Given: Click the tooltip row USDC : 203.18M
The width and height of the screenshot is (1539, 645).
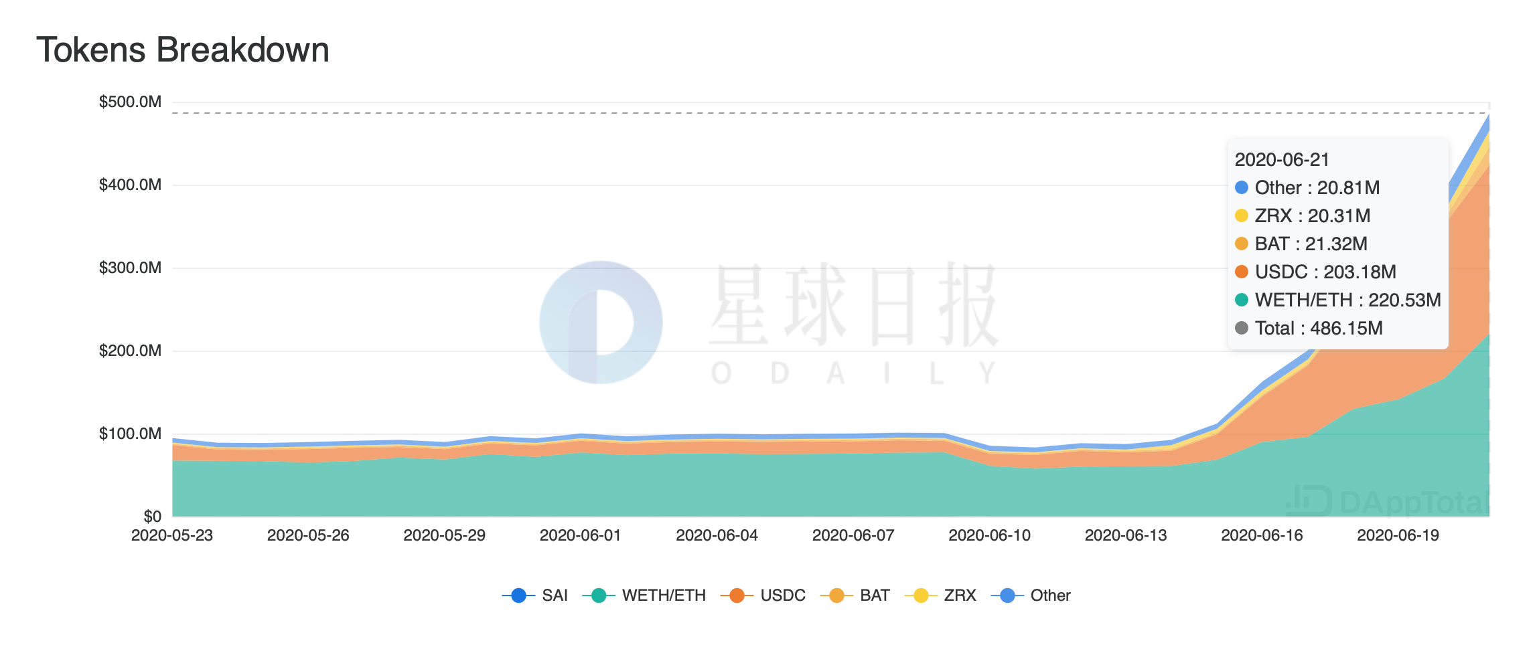Looking at the screenshot, I should tap(1315, 272).
